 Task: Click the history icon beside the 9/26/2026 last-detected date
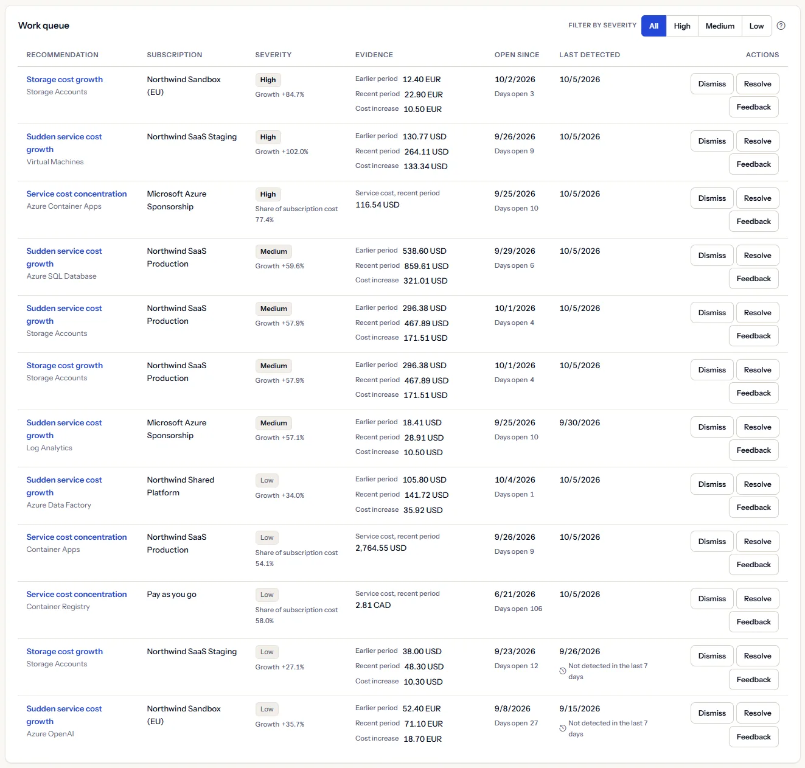[563, 671]
